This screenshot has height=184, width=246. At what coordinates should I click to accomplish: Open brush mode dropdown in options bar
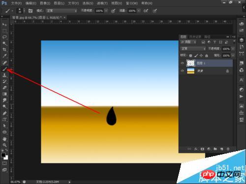61,11
